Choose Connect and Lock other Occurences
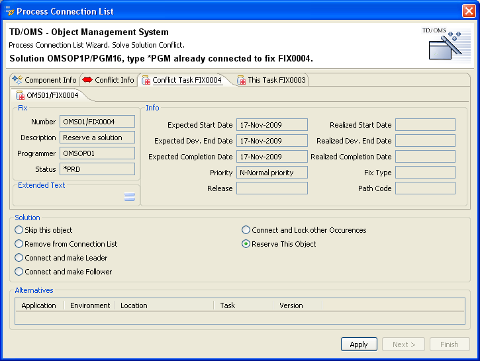Viewport: 480px width, 361px height. tap(246, 230)
